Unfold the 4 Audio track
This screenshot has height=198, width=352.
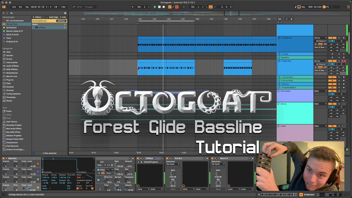[279, 54]
